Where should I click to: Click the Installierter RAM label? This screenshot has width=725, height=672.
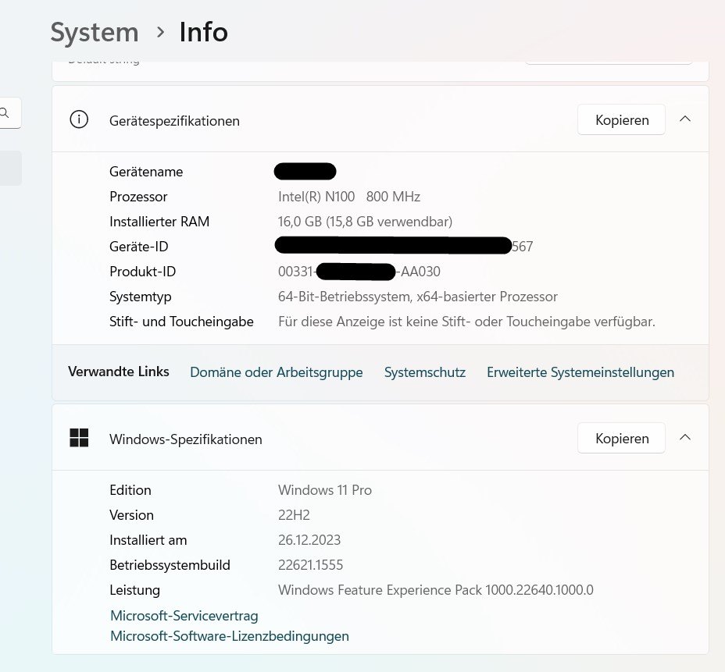pos(159,222)
